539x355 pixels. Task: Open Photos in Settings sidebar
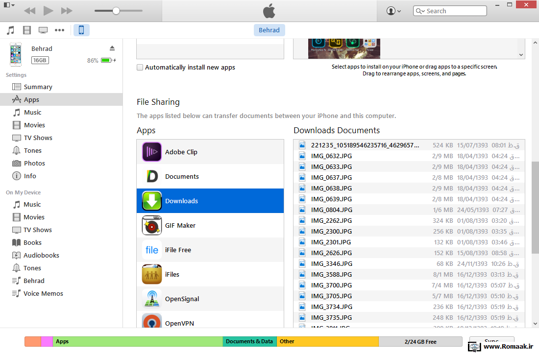61,163
